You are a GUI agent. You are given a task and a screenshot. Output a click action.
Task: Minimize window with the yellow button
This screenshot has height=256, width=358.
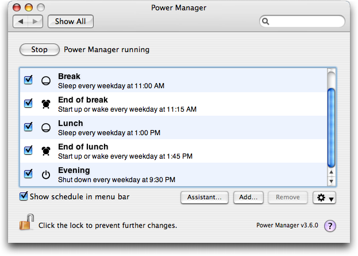pyautogui.click(x=29, y=7)
